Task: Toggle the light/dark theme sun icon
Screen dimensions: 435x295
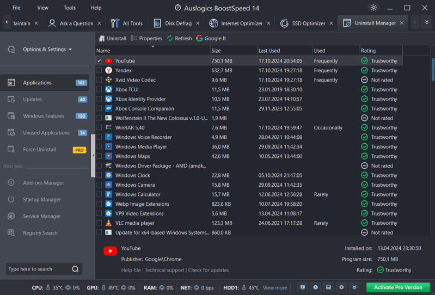Action: click(x=373, y=8)
